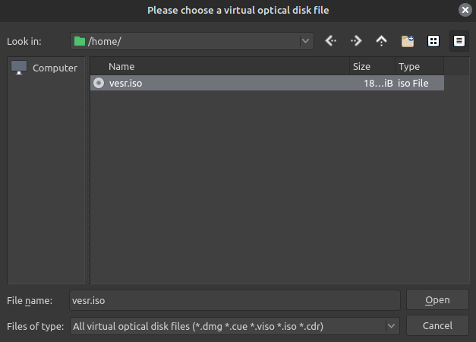Open the Files of type dropdown

pos(392,326)
